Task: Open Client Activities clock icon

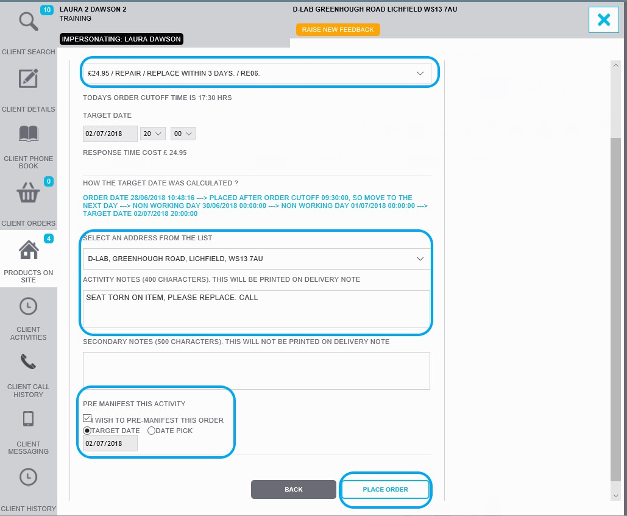Action: pos(29,306)
